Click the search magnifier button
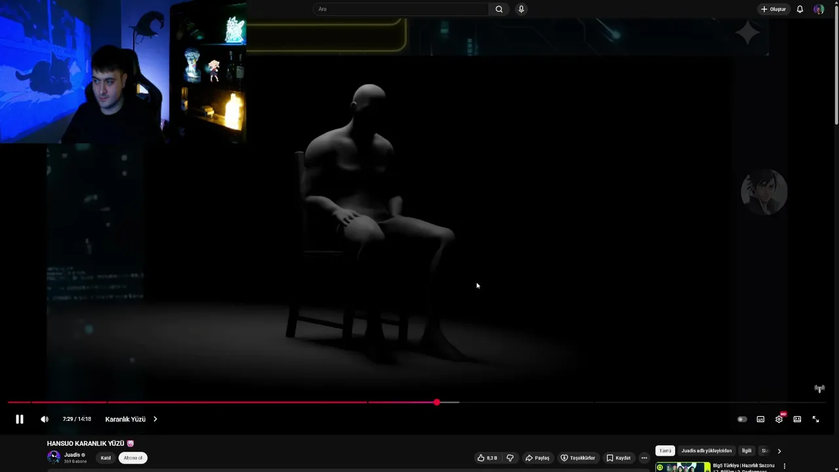This screenshot has width=839, height=472. 499,9
